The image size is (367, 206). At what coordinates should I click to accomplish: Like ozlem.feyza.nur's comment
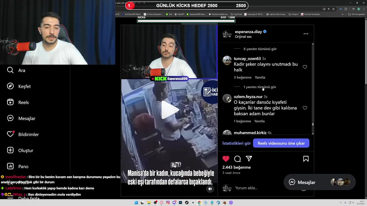tap(305, 108)
